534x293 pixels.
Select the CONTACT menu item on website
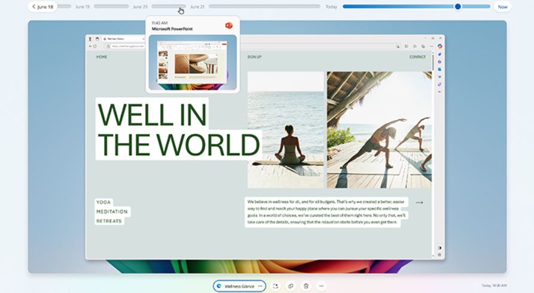pyautogui.click(x=417, y=57)
